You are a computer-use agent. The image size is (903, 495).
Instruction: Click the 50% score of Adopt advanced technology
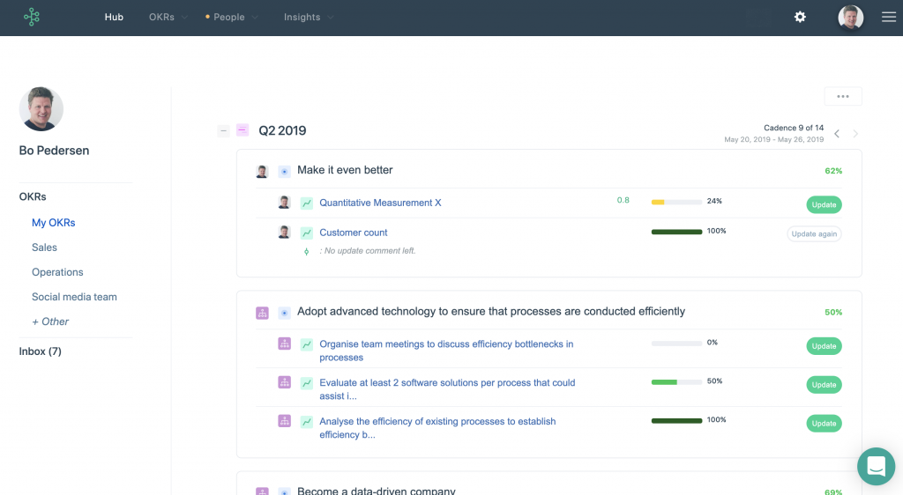point(833,312)
